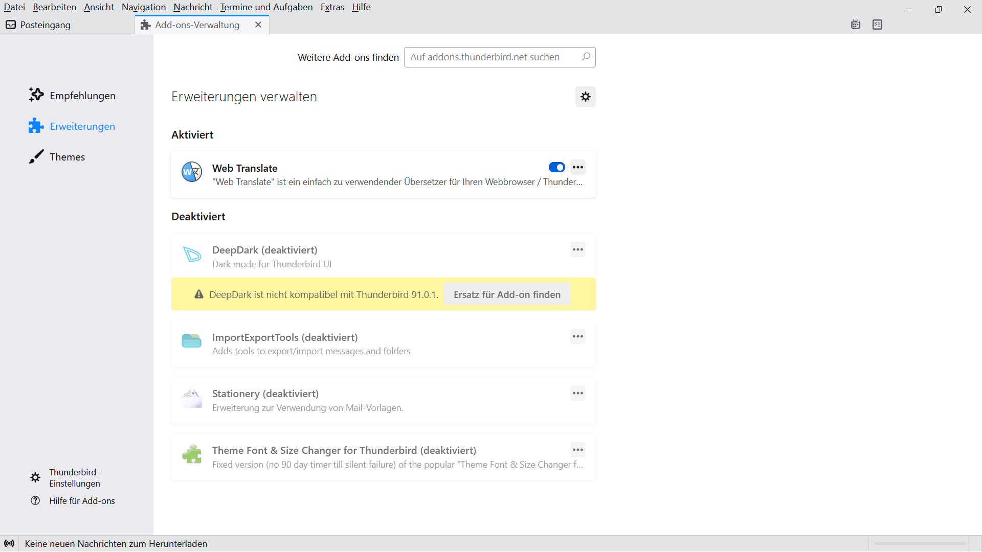Open the Termine und Aufgaben menu
The image size is (982, 552).
point(266,7)
